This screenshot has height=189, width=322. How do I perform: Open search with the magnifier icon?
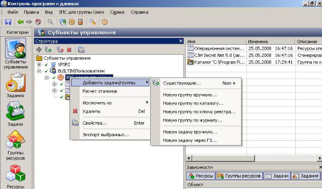tap(50, 22)
